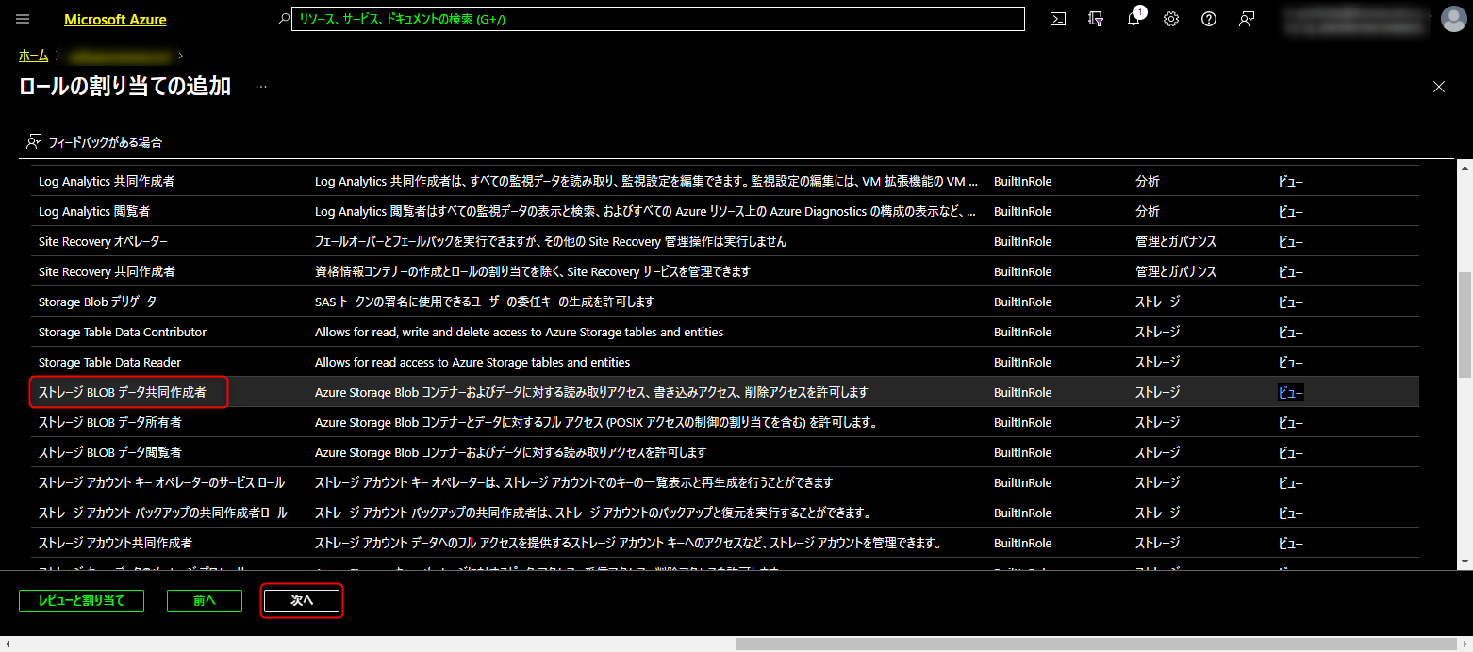
Task: Click the vertical scrollbar thumb
Action: click(x=1465, y=325)
